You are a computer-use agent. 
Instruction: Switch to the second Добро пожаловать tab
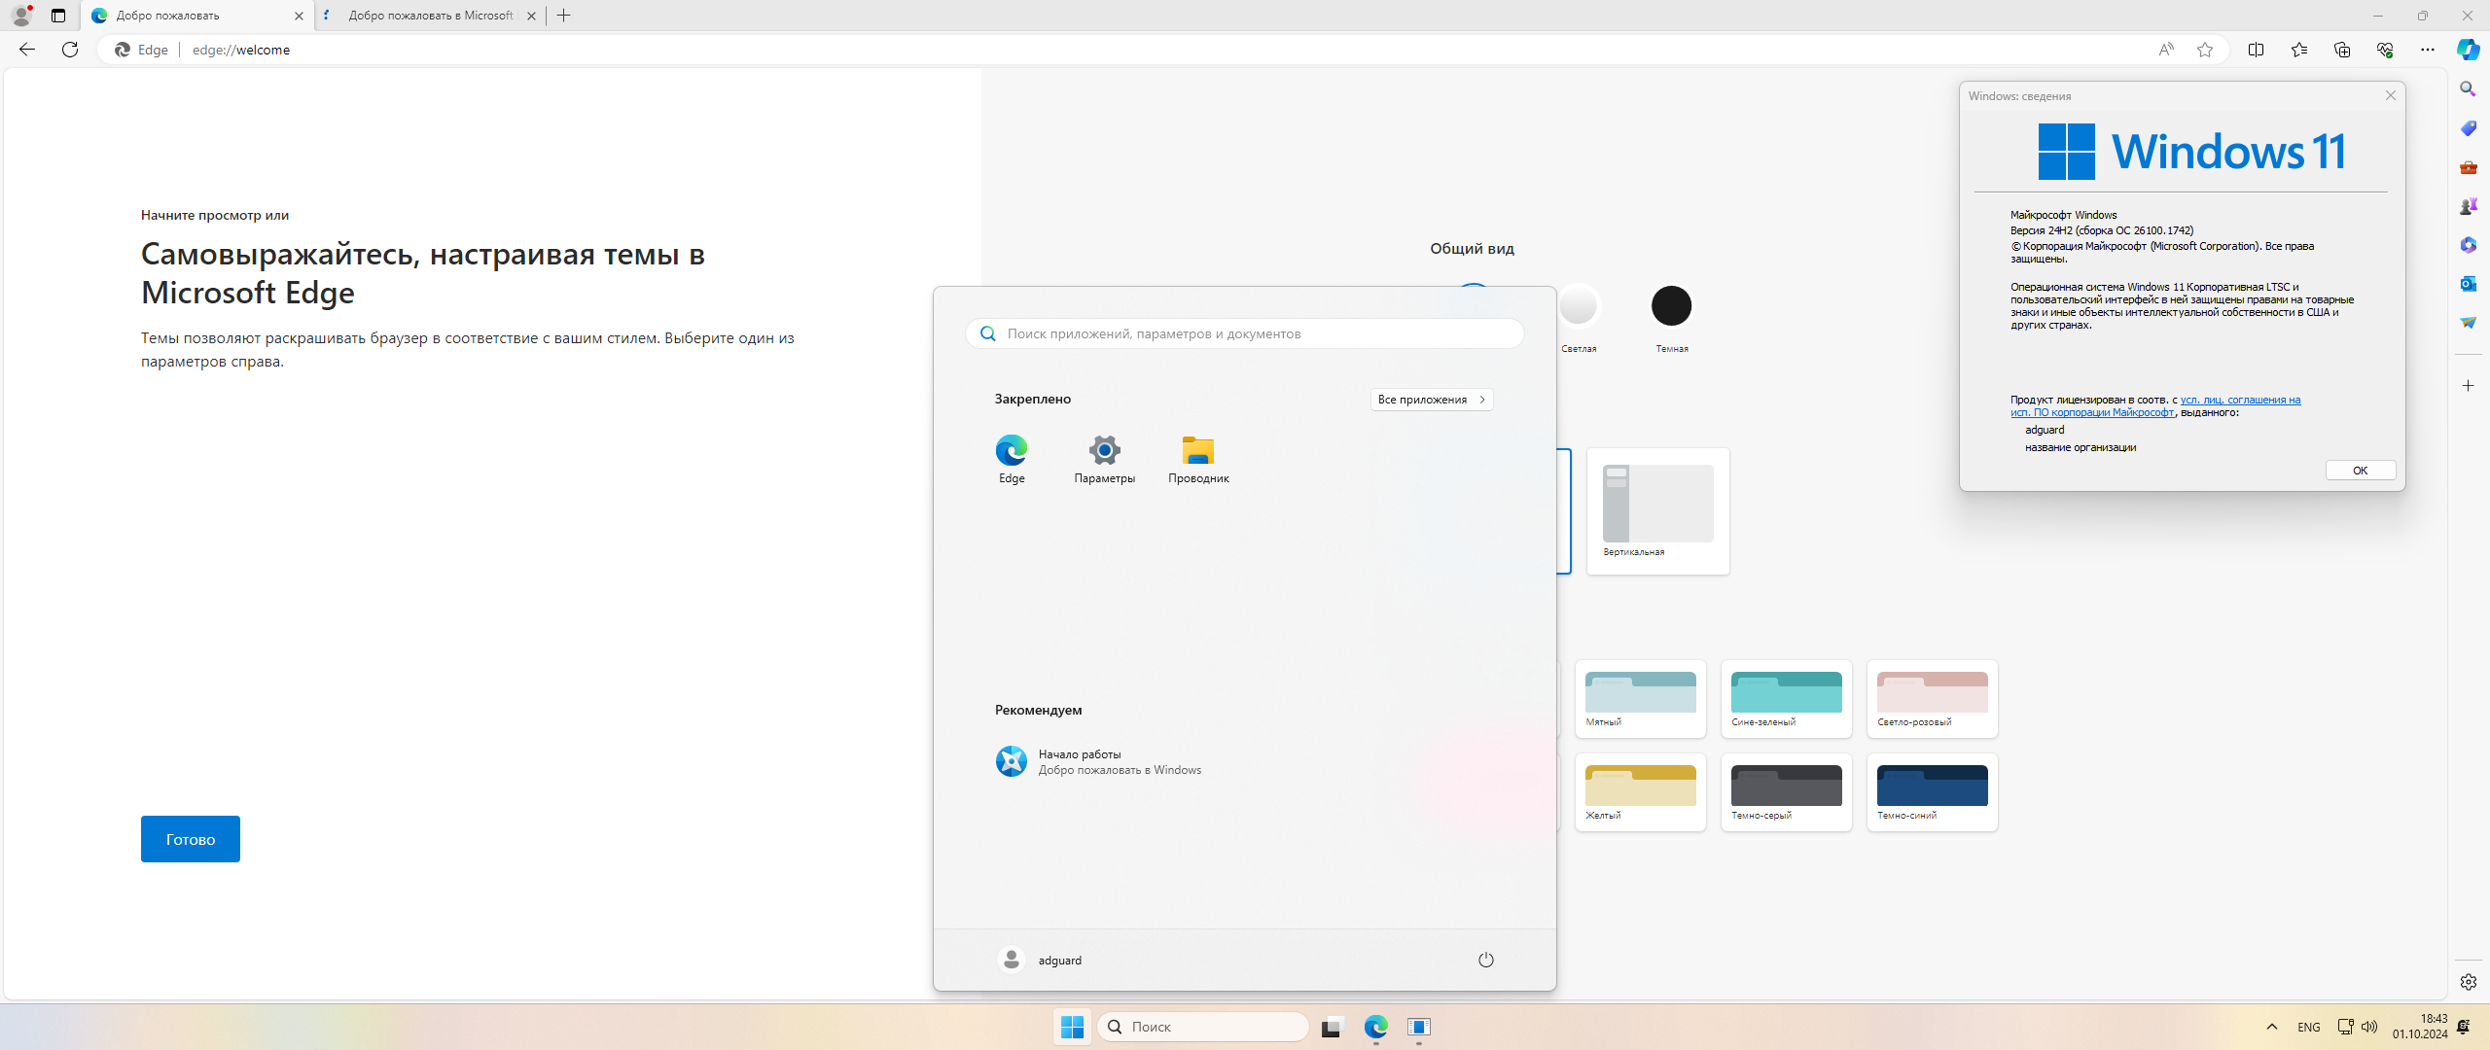(430, 16)
